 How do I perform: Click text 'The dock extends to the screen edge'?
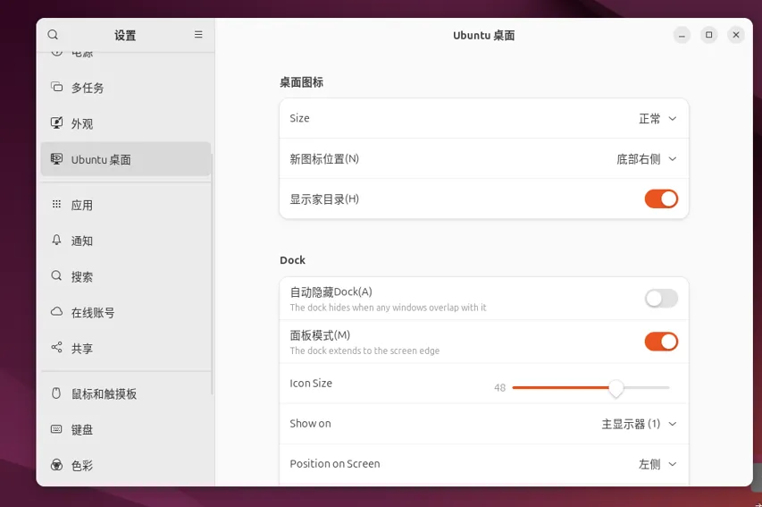click(364, 351)
